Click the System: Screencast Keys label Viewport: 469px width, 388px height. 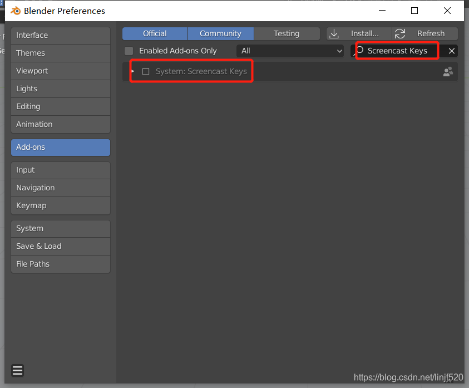201,72
